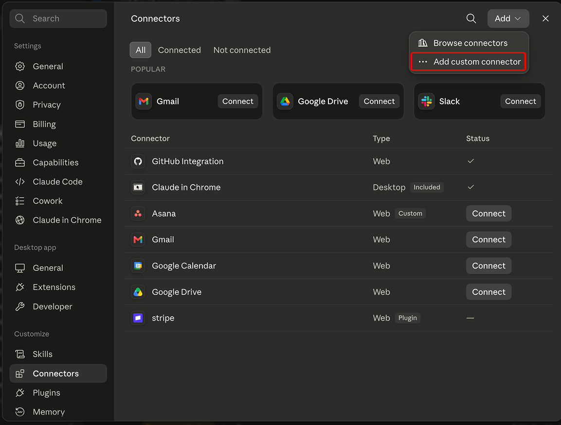Open the Skills page in sidebar
Image resolution: width=561 pixels, height=425 pixels.
tap(58, 354)
